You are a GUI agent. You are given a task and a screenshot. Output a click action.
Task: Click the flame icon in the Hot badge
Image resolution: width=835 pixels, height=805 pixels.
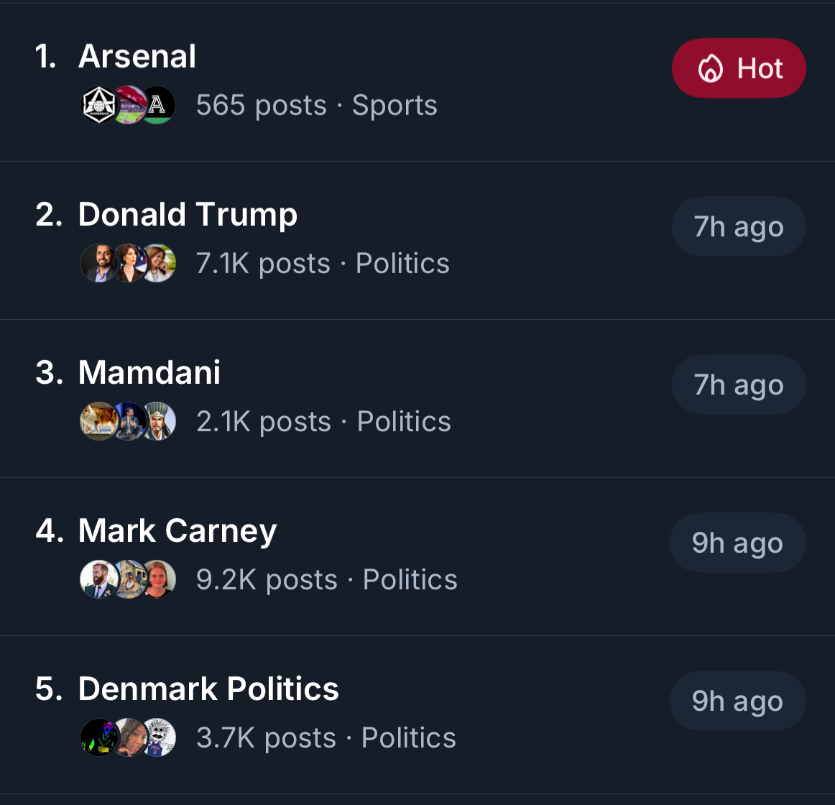pos(710,69)
